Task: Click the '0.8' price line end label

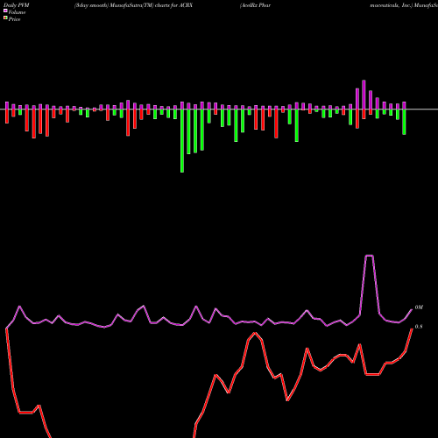Action: [419, 327]
